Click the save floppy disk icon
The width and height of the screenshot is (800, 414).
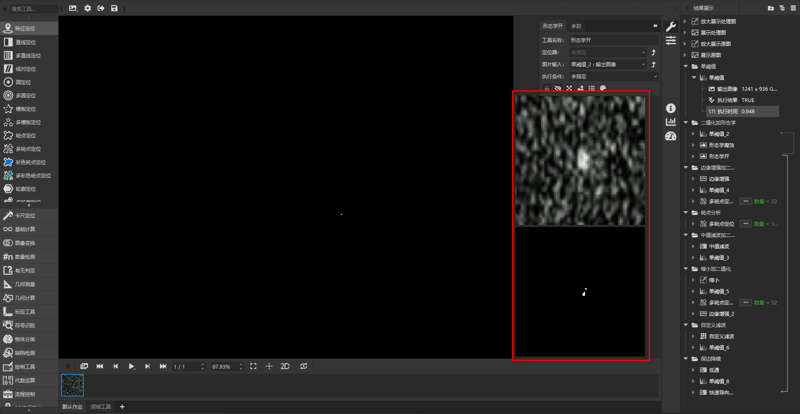click(x=114, y=8)
